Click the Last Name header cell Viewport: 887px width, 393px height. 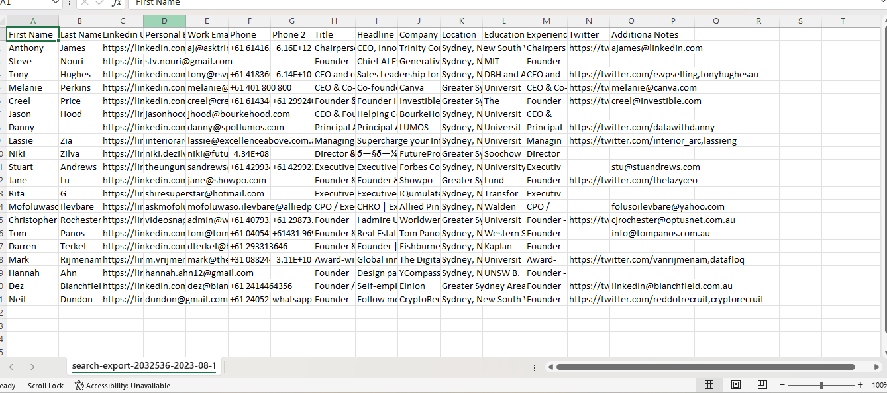pyautogui.click(x=79, y=34)
